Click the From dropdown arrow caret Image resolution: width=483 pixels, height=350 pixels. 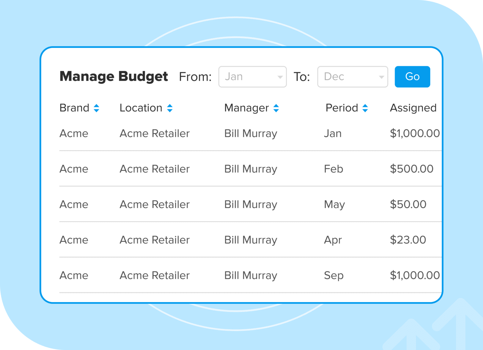pyautogui.click(x=280, y=77)
